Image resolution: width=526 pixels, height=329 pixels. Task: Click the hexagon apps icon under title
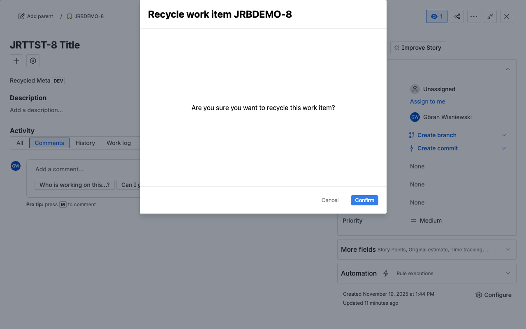pos(33,61)
